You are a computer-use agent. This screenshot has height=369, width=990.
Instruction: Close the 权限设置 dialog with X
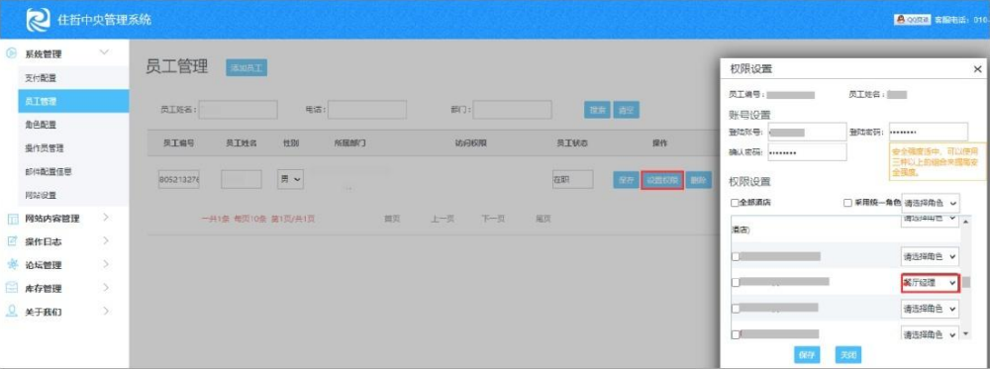[x=977, y=69]
